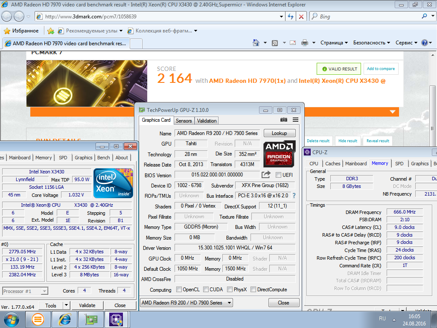Click BIOS export share icon in GPU-Z
Screen dimensions: 437x328
[x=266, y=175]
